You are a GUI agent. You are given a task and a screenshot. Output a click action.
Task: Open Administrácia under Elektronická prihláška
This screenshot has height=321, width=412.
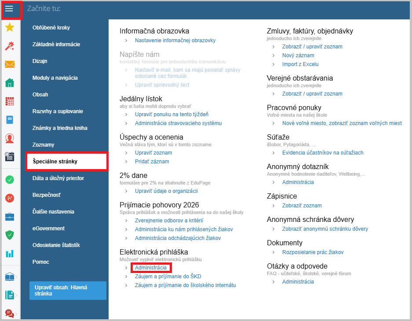pyautogui.click(x=151, y=268)
